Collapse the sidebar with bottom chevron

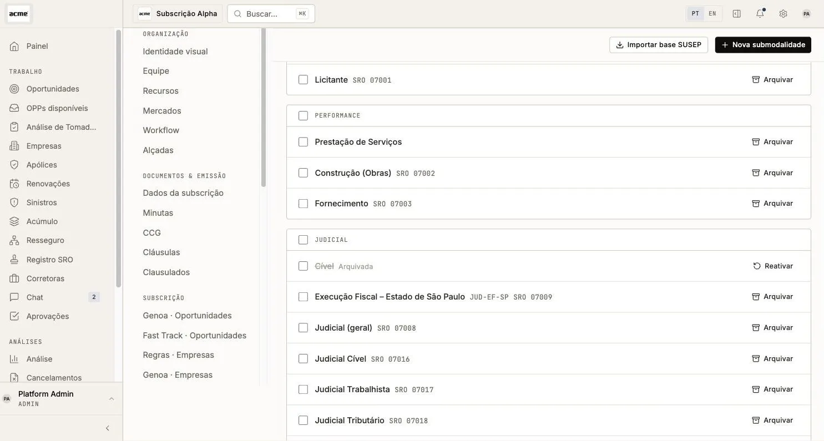pyautogui.click(x=108, y=428)
